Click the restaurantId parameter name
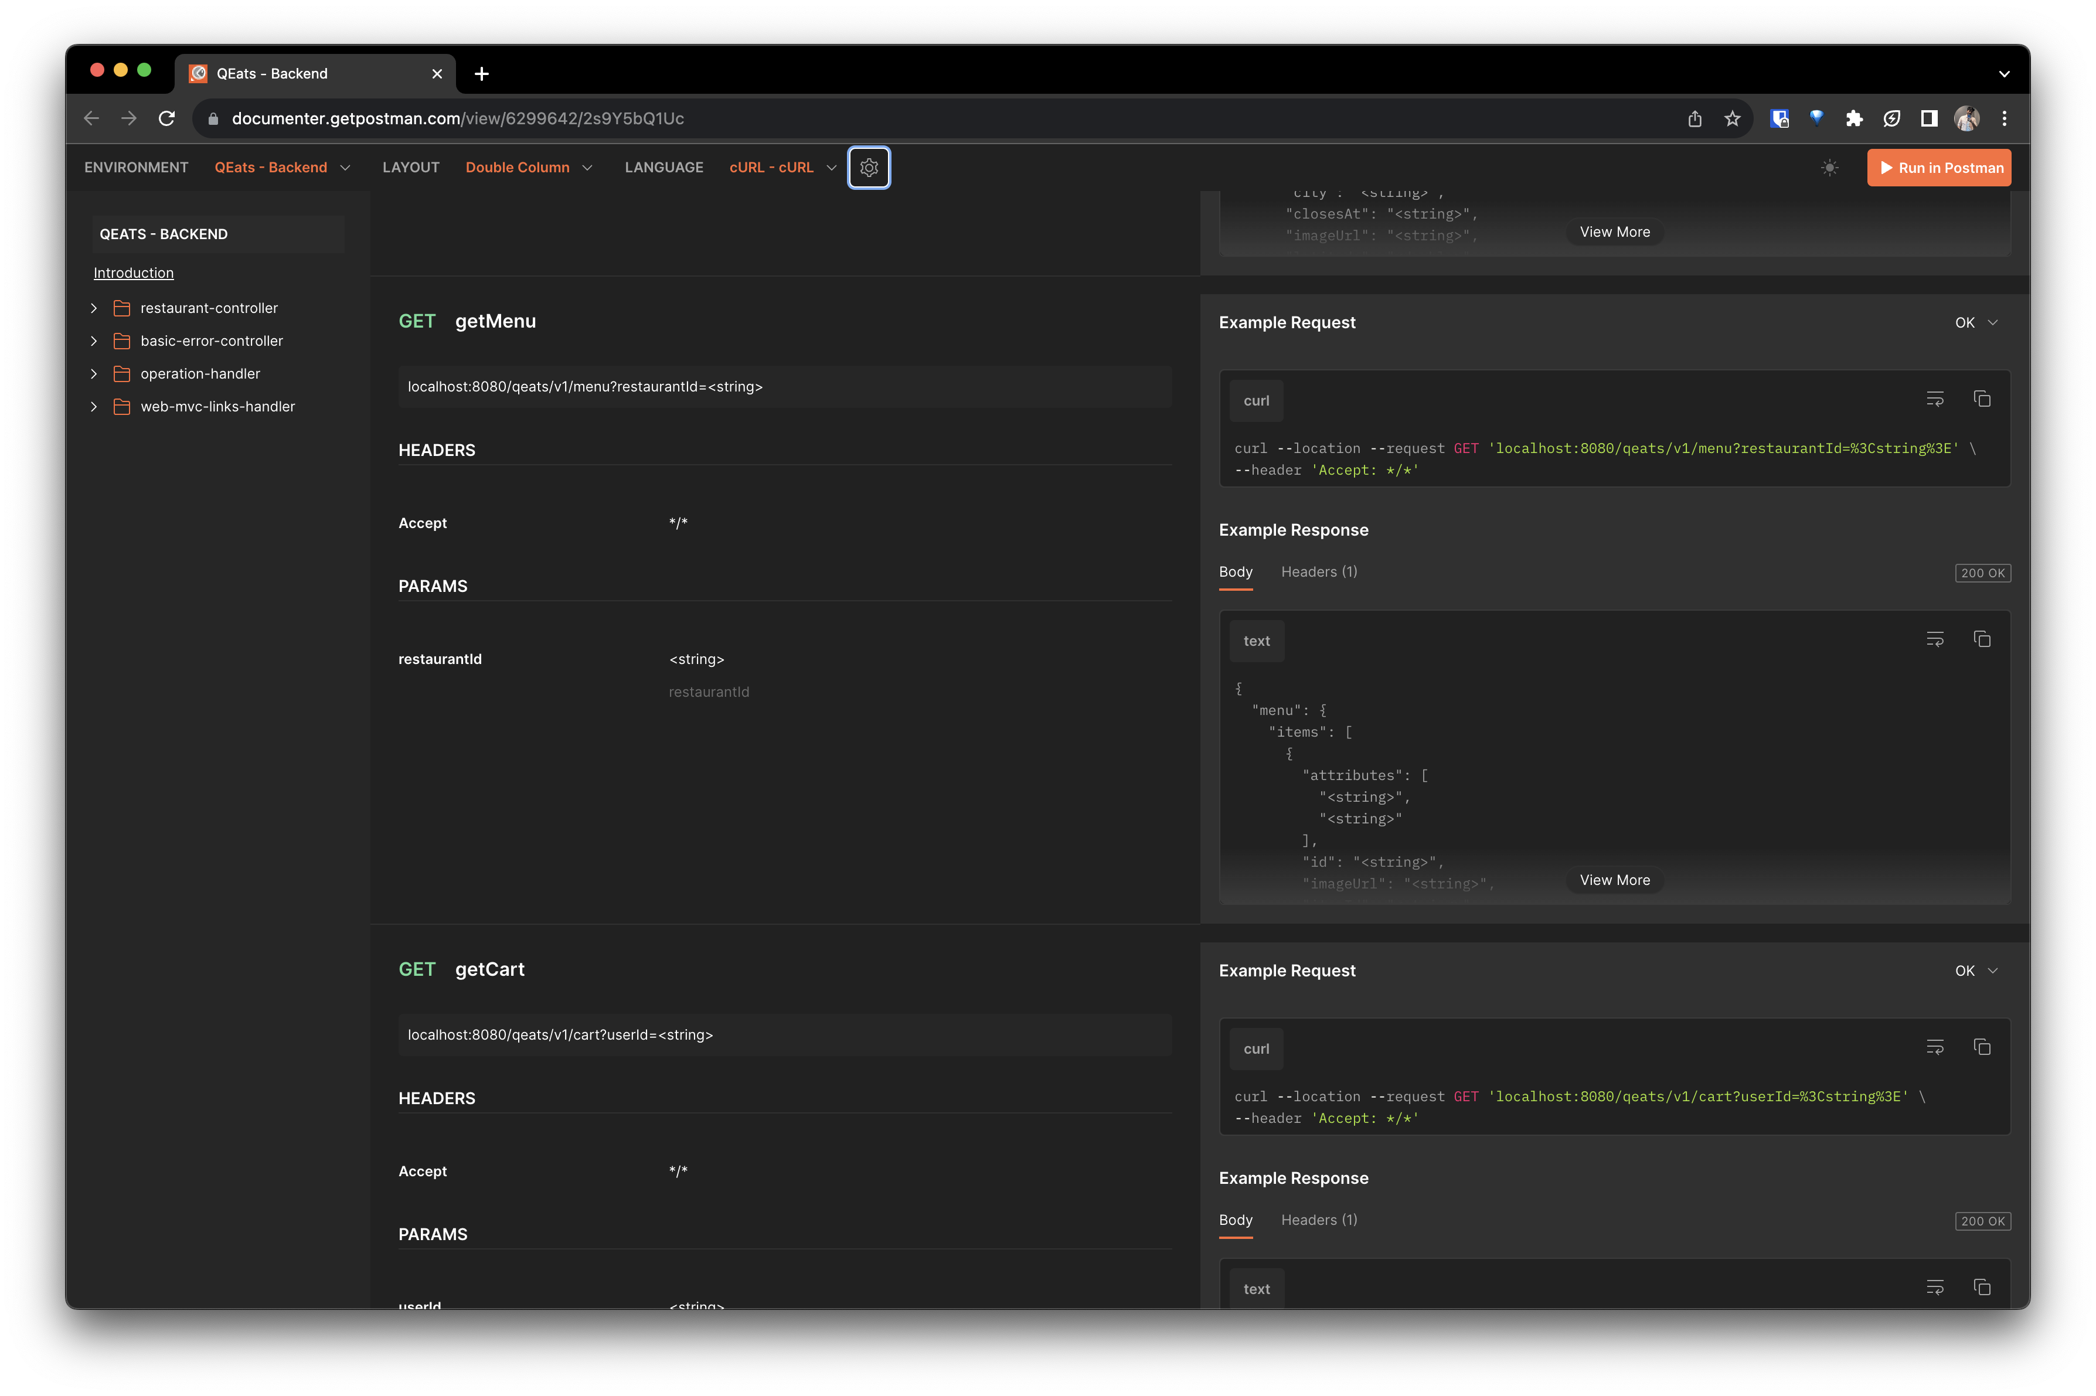2096x1396 pixels. (x=440, y=659)
